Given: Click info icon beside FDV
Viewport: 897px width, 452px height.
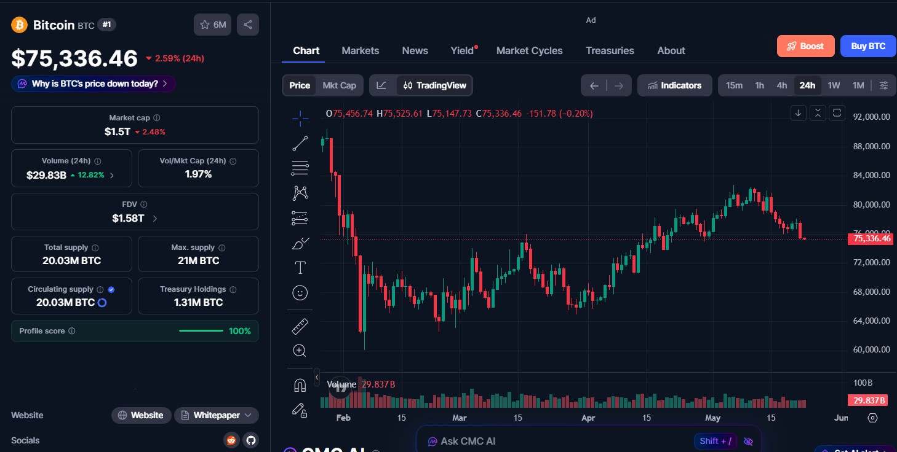Looking at the screenshot, I should [x=143, y=205].
